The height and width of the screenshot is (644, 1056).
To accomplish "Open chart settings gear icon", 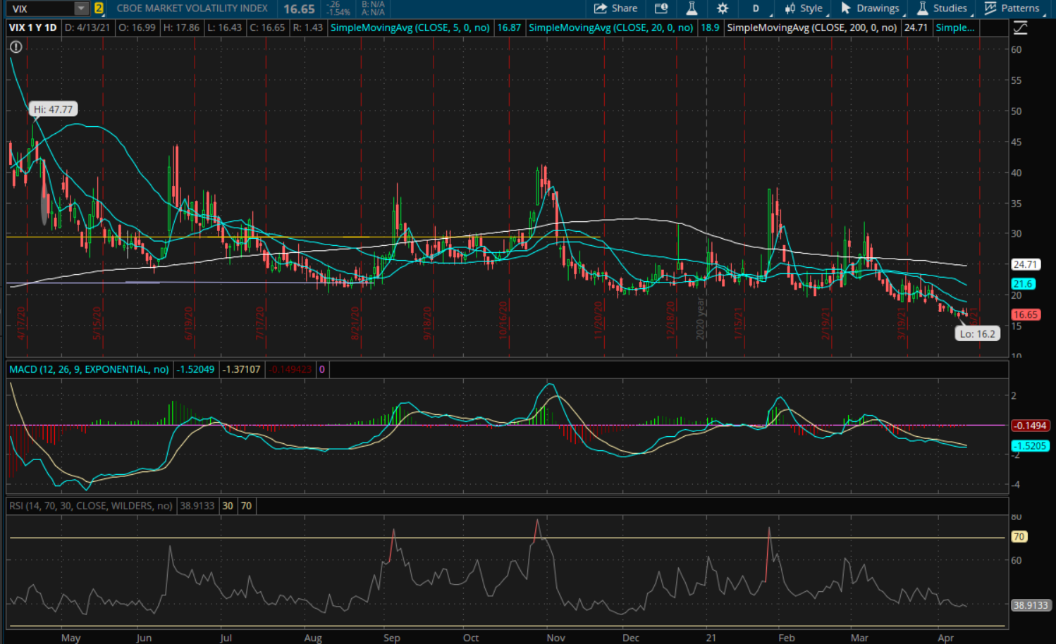I will (x=723, y=8).
